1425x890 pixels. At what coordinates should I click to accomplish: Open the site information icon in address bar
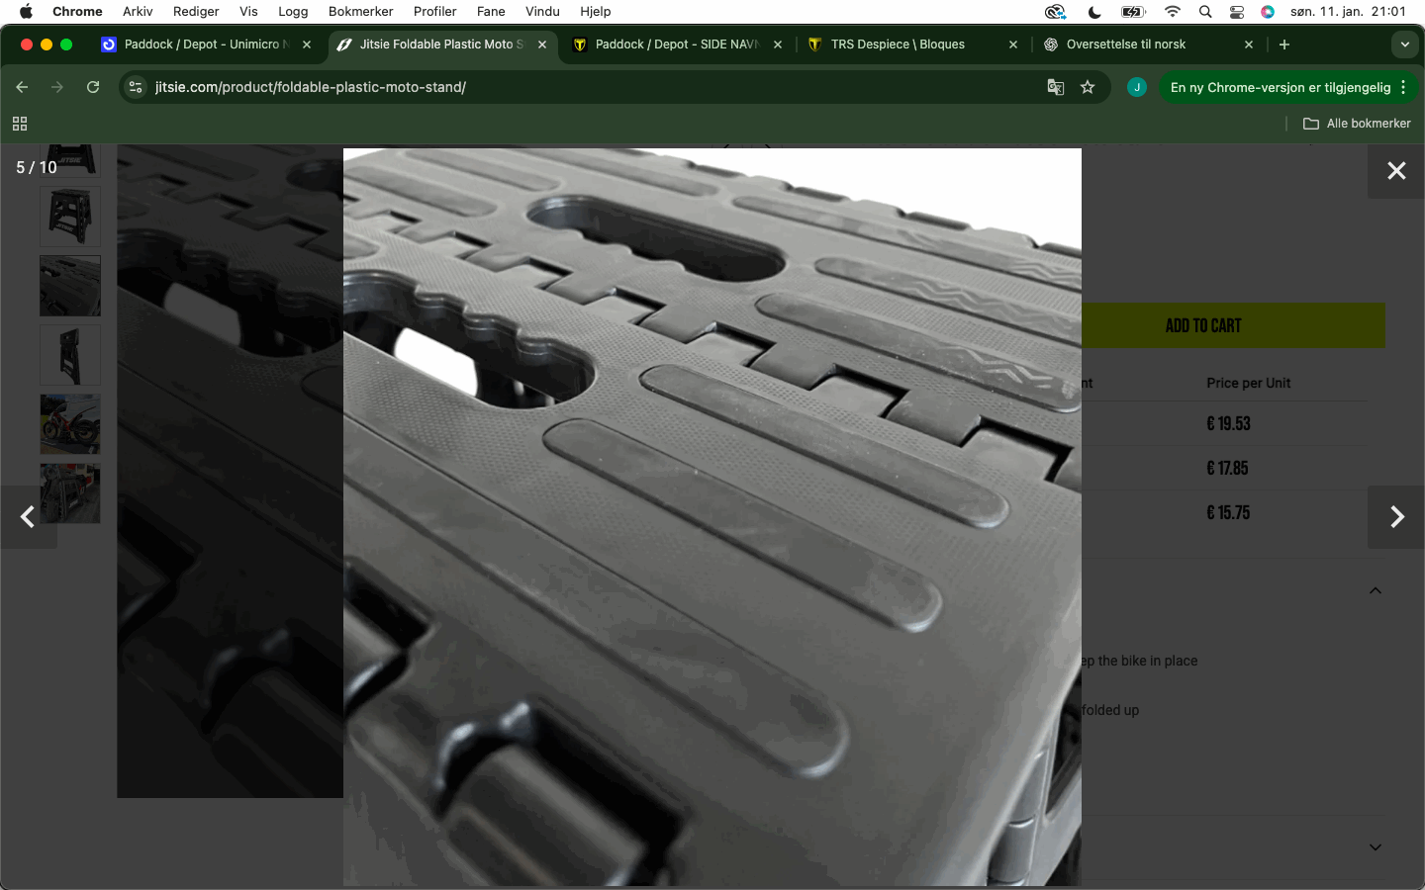[x=137, y=87]
